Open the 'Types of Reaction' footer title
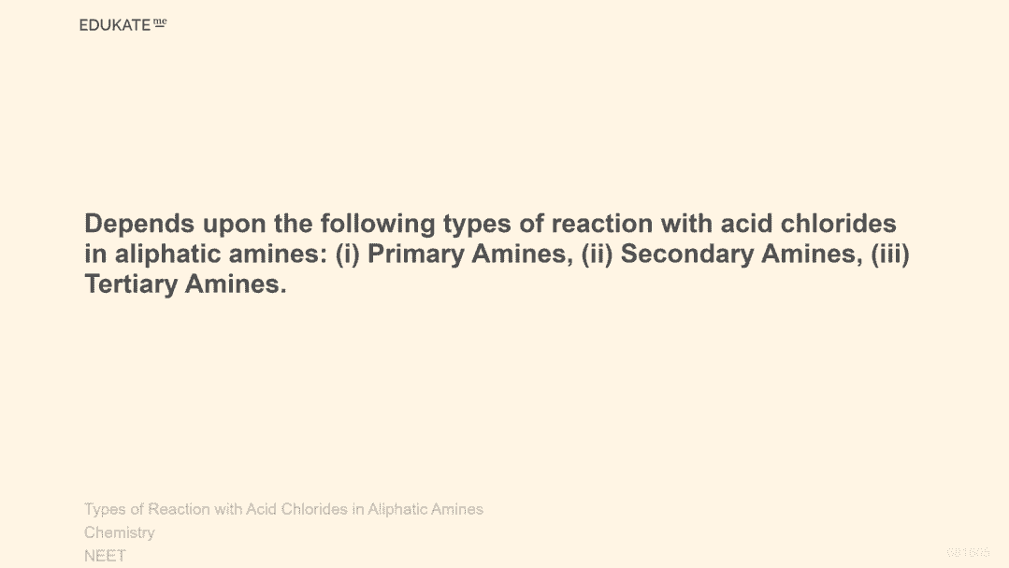The width and height of the screenshot is (1009, 568). point(145,509)
